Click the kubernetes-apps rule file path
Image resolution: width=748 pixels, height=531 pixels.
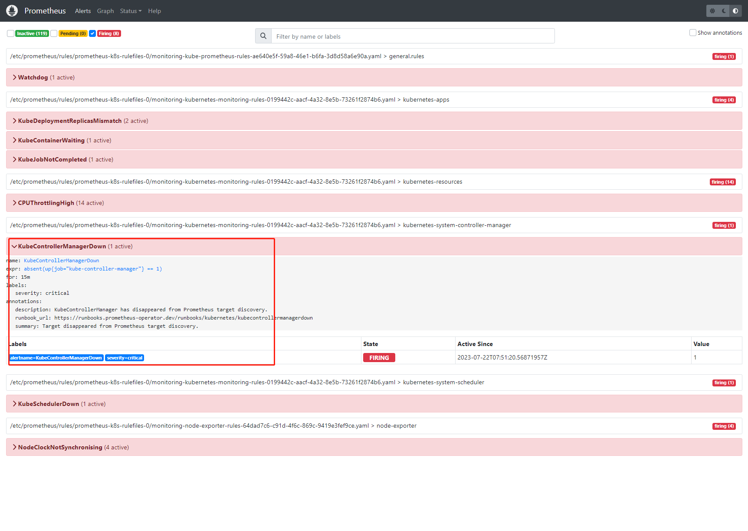click(x=230, y=99)
